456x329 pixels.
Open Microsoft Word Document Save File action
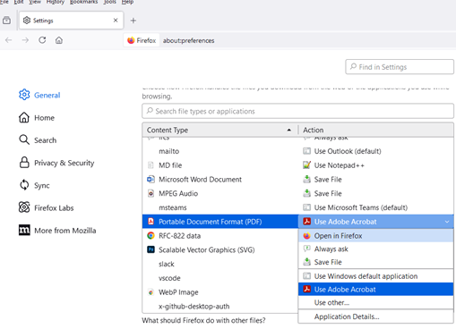(375, 180)
